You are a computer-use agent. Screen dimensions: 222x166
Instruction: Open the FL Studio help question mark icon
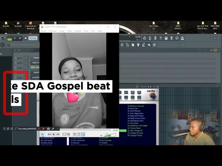tap(161, 38)
